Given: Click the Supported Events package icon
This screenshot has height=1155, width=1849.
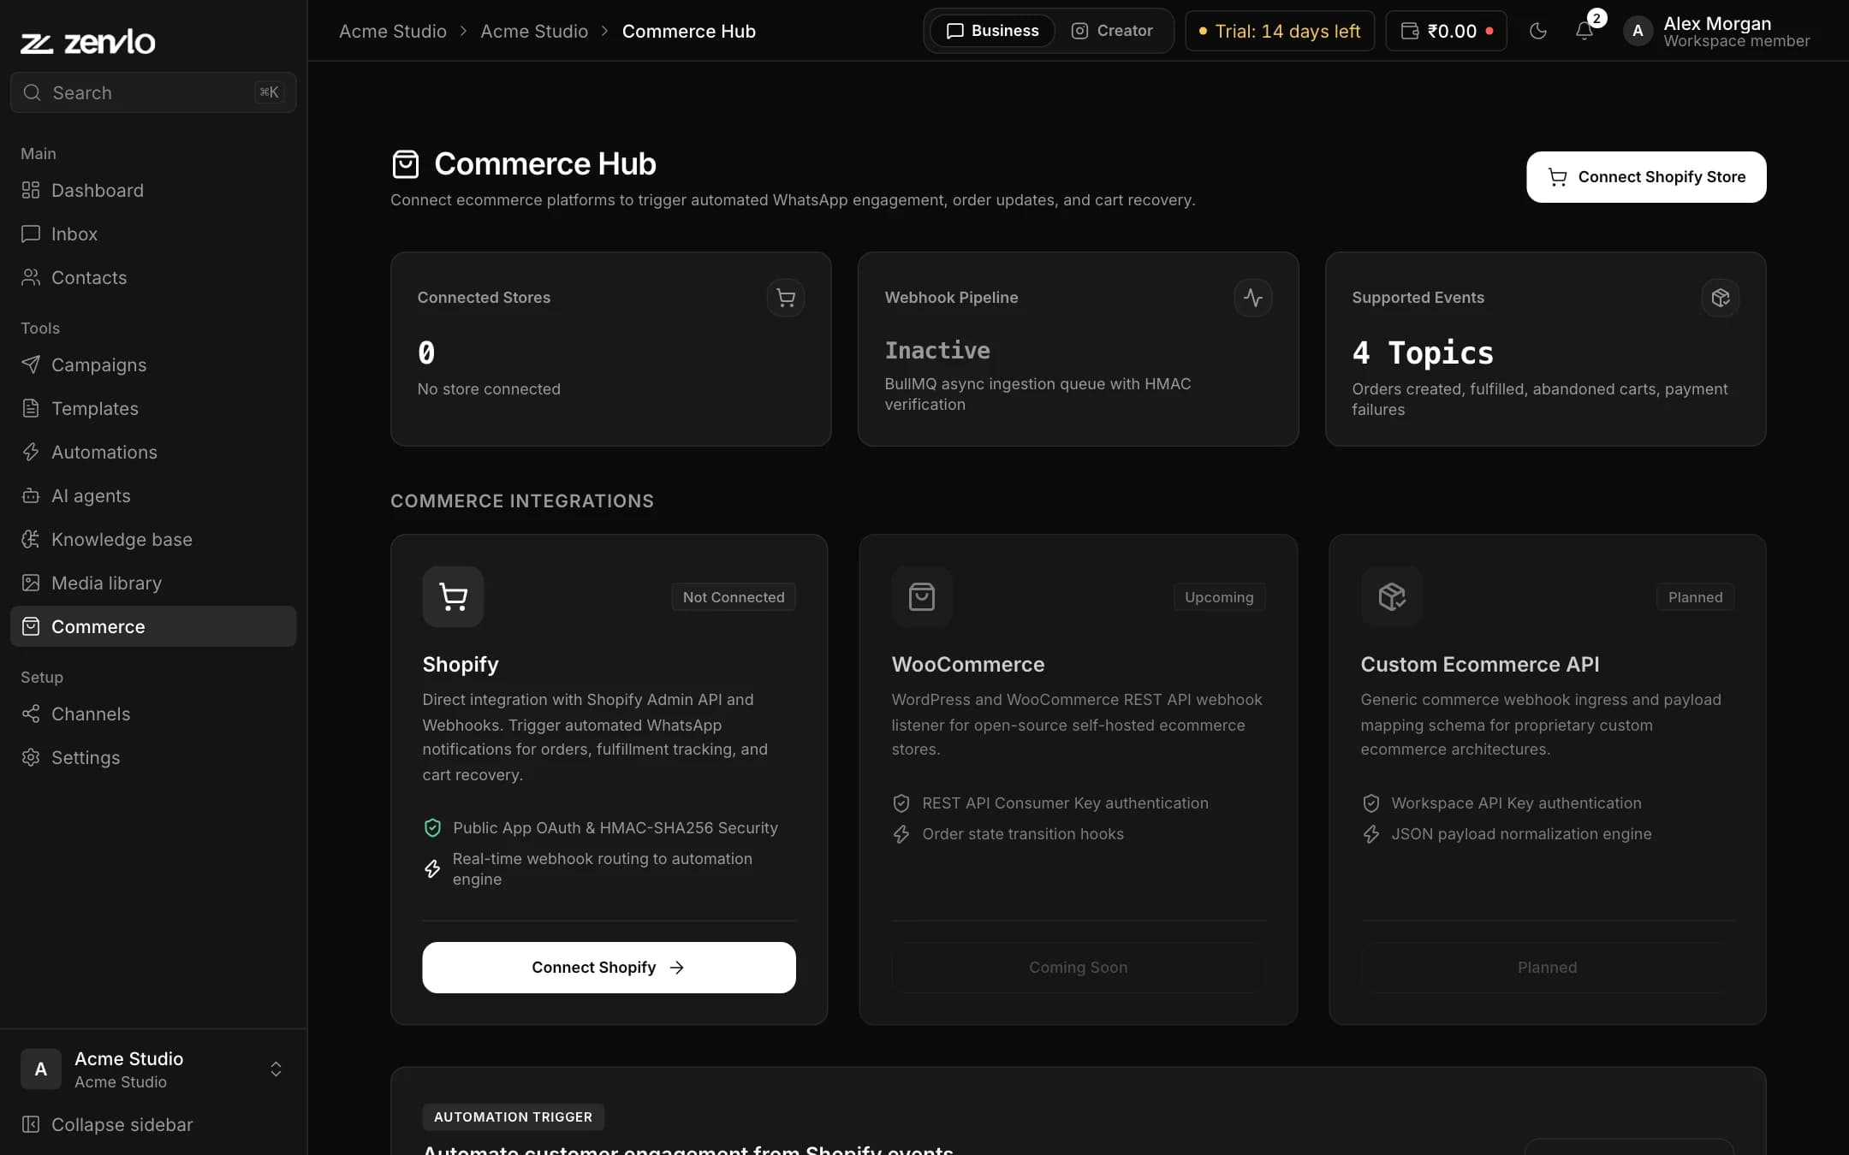Looking at the screenshot, I should [x=1721, y=298].
